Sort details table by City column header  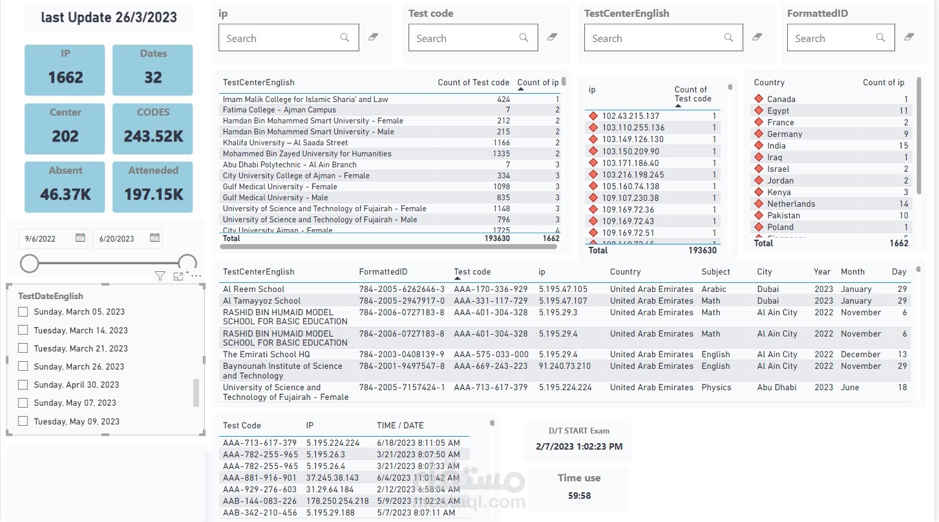pyautogui.click(x=765, y=272)
